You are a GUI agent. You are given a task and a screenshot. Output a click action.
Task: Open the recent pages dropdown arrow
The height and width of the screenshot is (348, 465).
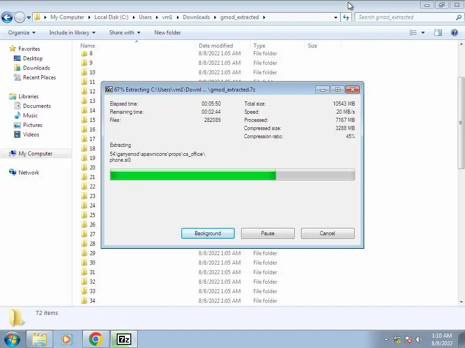[29, 18]
